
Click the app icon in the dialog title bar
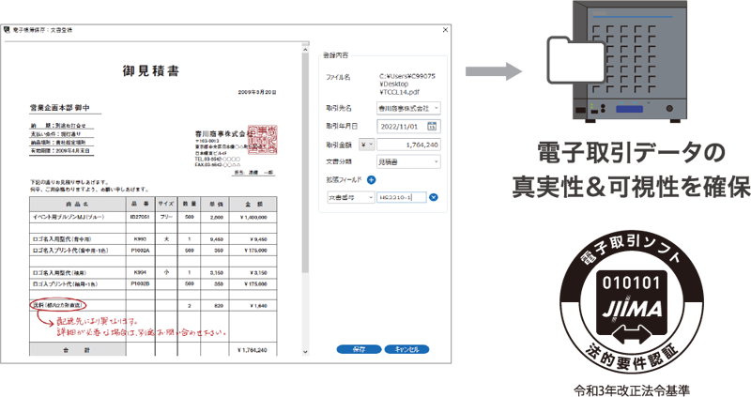pos(7,30)
